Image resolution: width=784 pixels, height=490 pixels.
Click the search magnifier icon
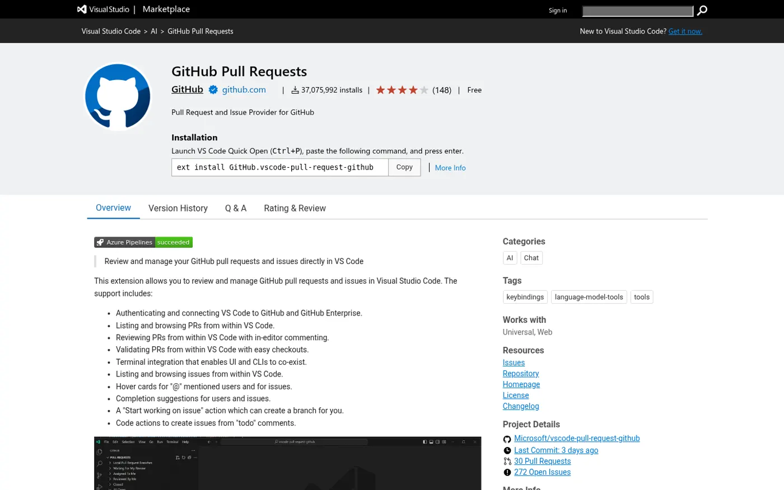click(x=702, y=11)
